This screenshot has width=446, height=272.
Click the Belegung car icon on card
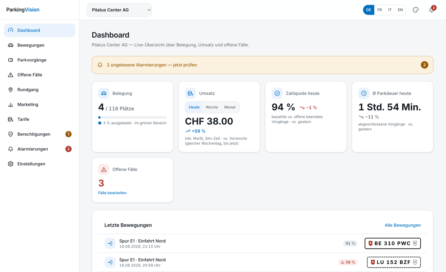click(104, 93)
